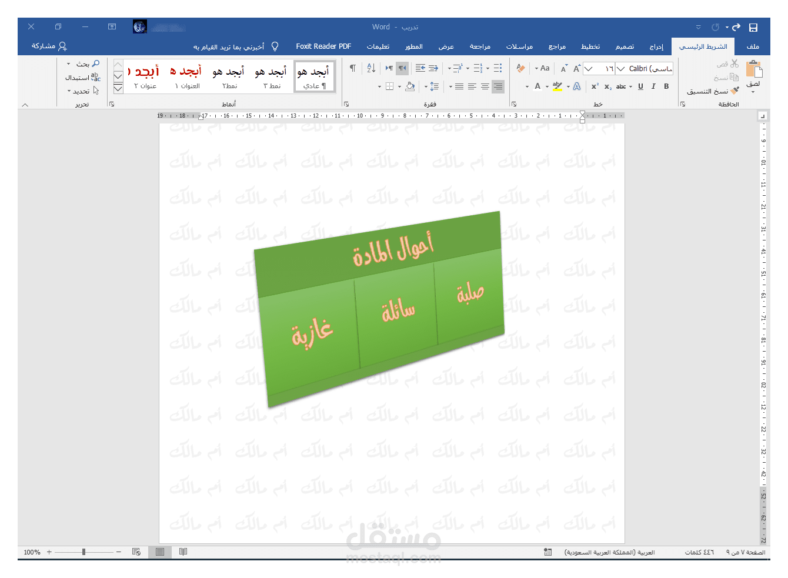Toggle right-to-left text direction
This screenshot has height=578, width=788.
click(402, 68)
